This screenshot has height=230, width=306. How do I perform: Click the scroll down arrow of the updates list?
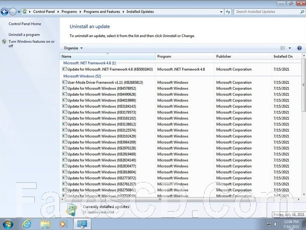[x=304, y=194]
